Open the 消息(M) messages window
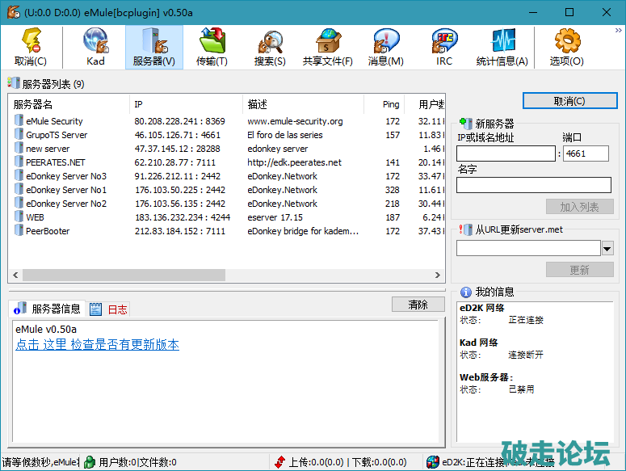The width and height of the screenshot is (626, 471). pos(385,47)
